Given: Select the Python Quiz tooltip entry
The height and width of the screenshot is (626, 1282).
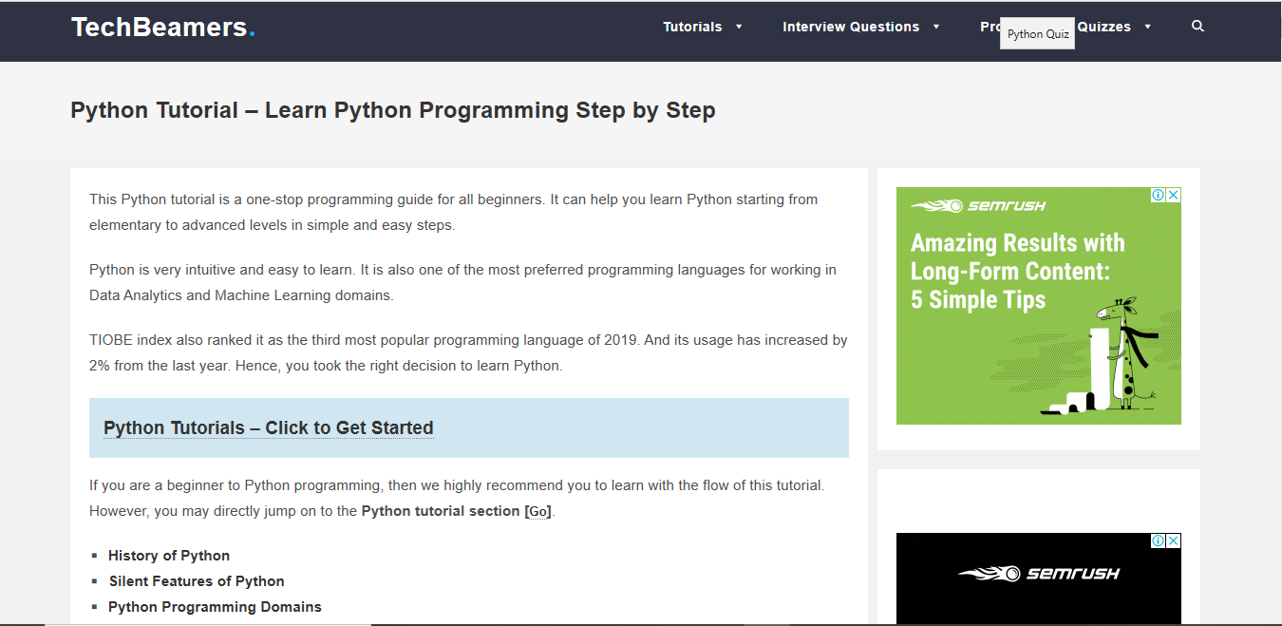Looking at the screenshot, I should (x=1037, y=32).
